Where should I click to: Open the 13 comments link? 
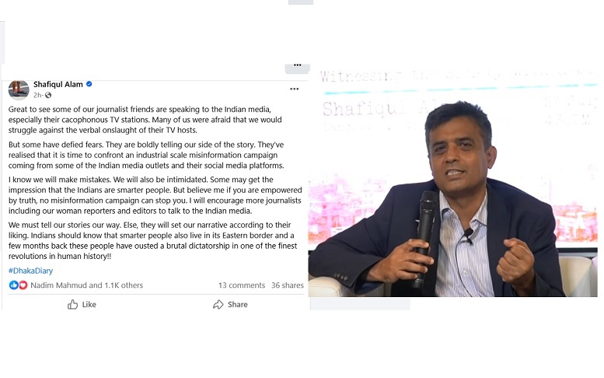point(242,285)
